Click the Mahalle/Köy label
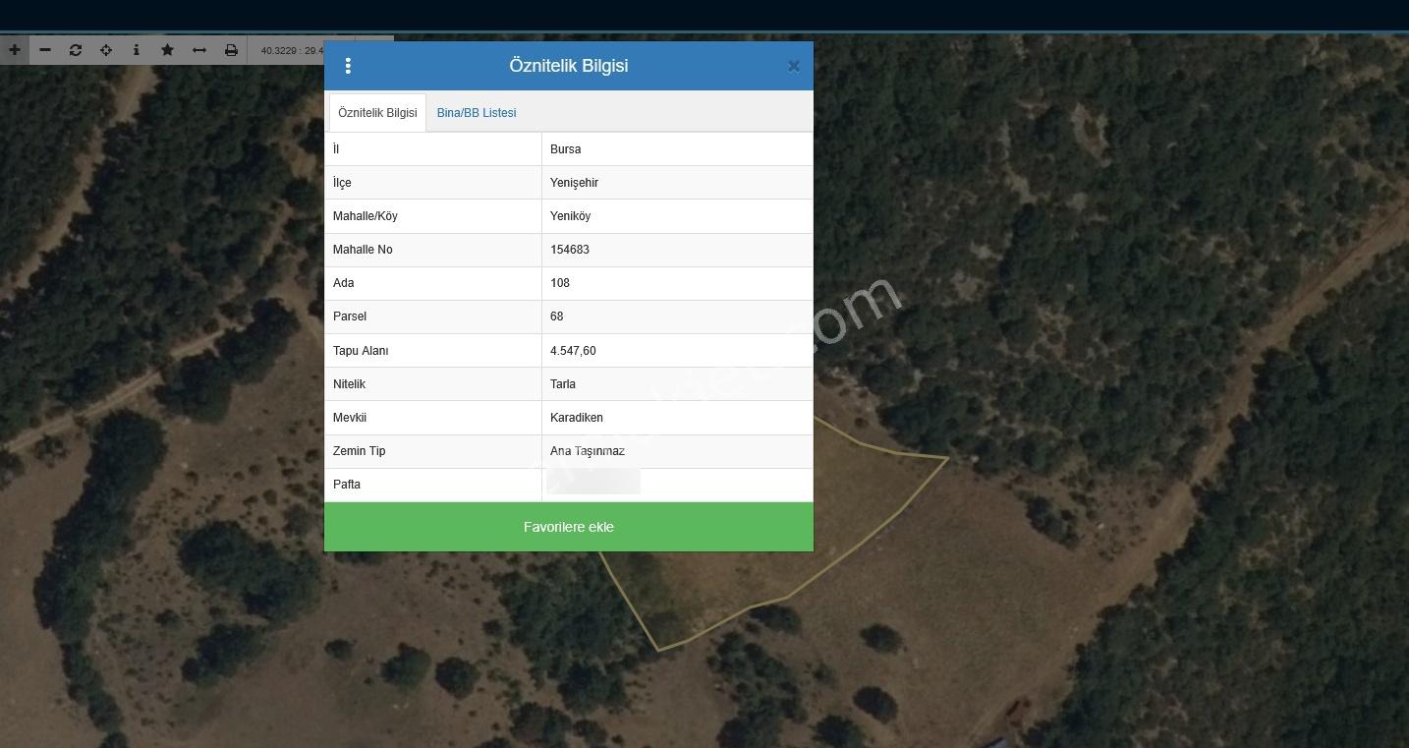The image size is (1409, 748). tap(366, 216)
